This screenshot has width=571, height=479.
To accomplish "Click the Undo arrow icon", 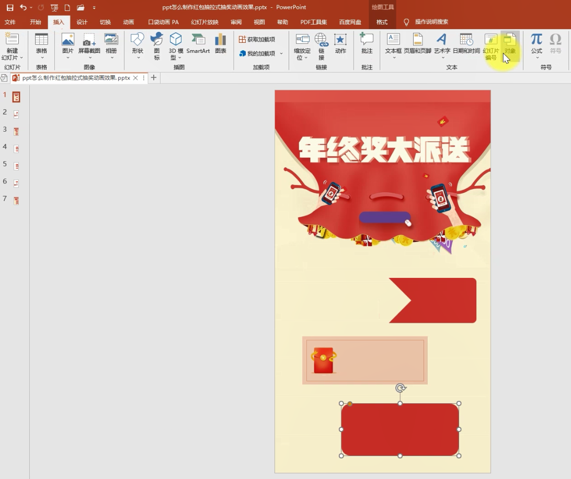I will point(23,7).
